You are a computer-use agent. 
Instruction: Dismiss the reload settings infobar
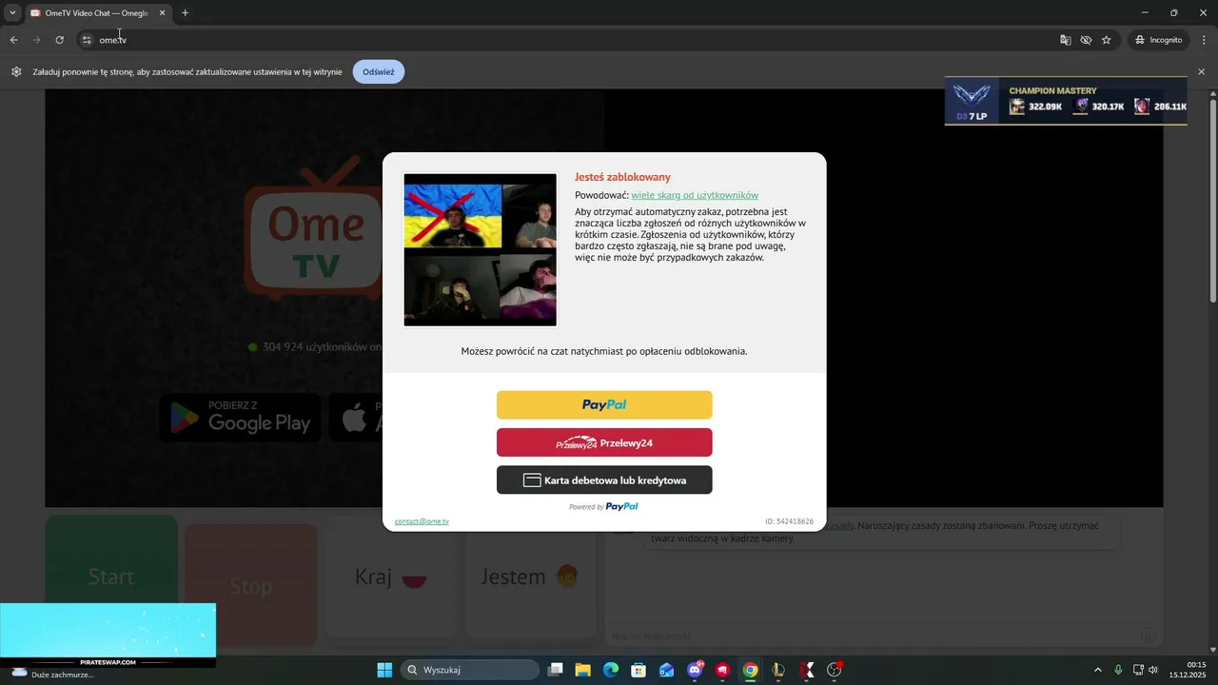click(x=1201, y=71)
